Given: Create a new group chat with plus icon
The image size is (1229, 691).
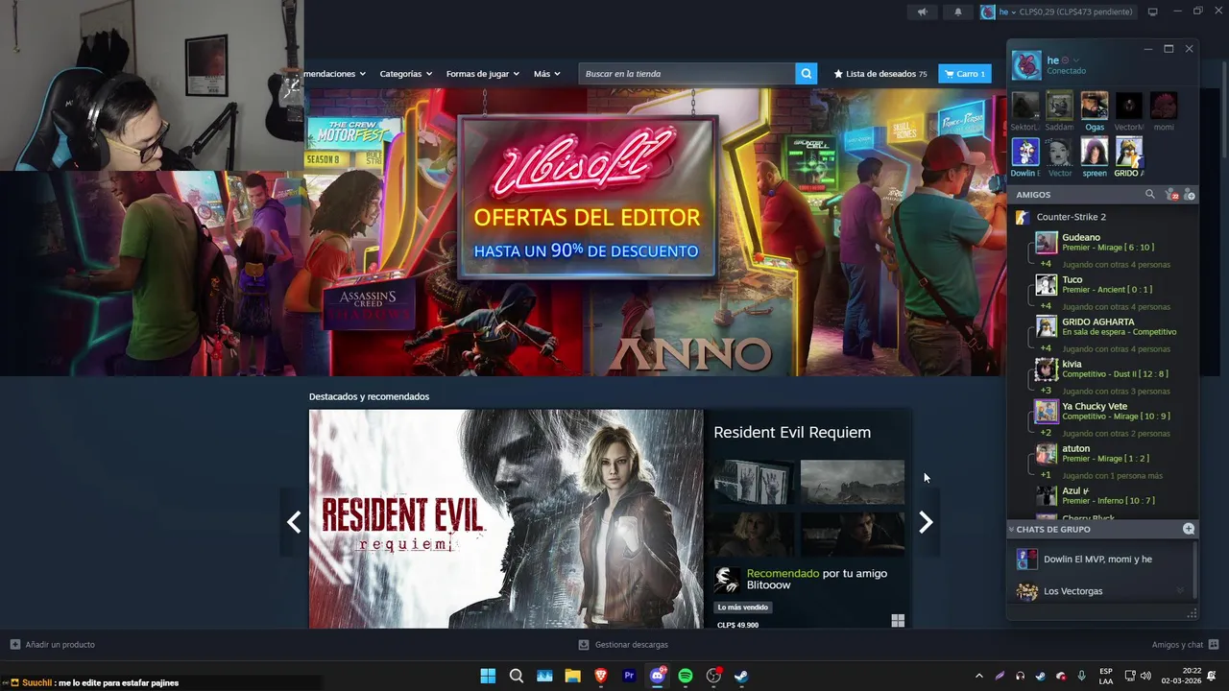Looking at the screenshot, I should (1189, 529).
